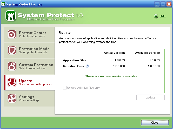The image size is (173, 129).
Task: Click actual version 1.0.0.83 for Application Files
Action: point(120,60)
